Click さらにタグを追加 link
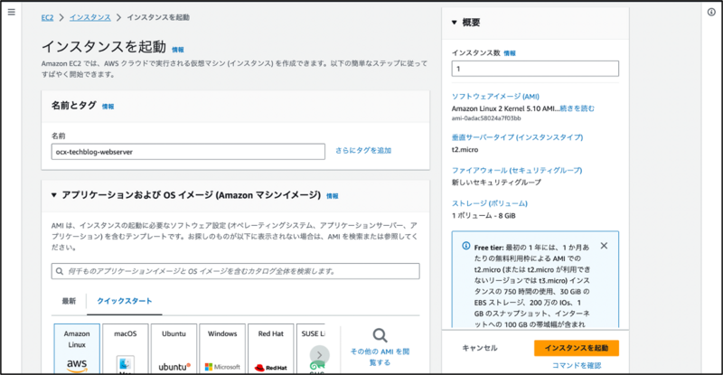 (x=363, y=150)
